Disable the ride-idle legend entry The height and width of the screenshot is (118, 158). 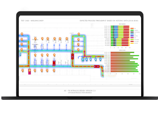135,43
